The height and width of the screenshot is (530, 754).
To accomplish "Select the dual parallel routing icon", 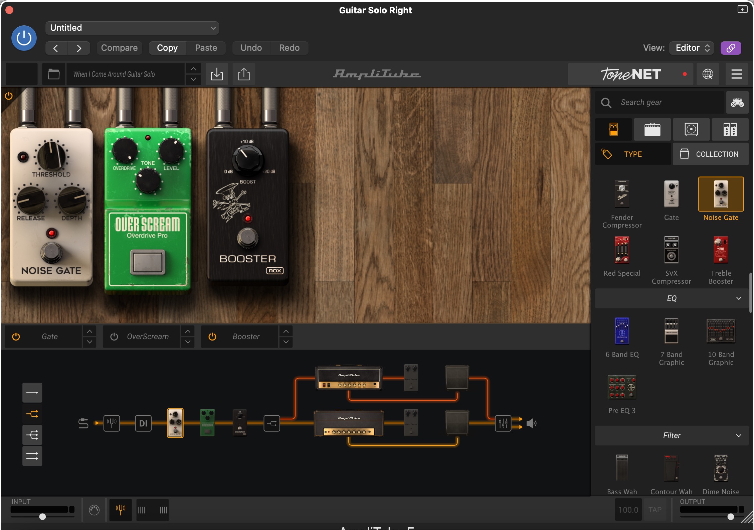I will pyautogui.click(x=32, y=456).
